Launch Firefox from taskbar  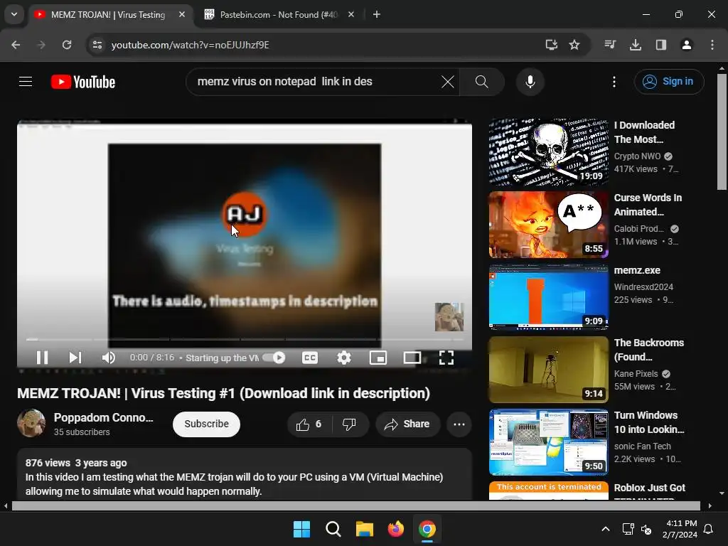click(395, 529)
